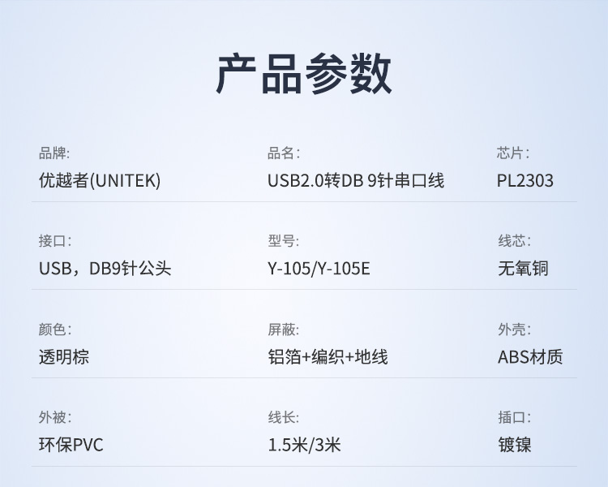Click the 透明棕 color value
Viewport: 608px width, 487px height.
(64, 356)
